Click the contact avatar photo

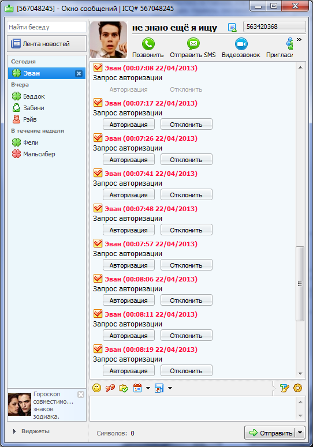tap(109, 40)
